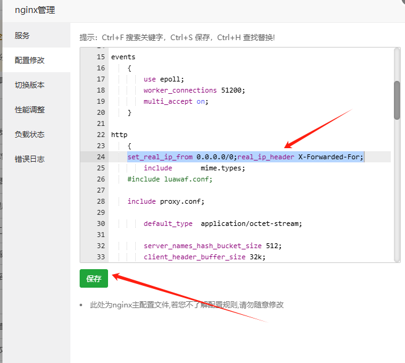
Task: Click line number 33 in the gutter
Action: pyautogui.click(x=101, y=257)
